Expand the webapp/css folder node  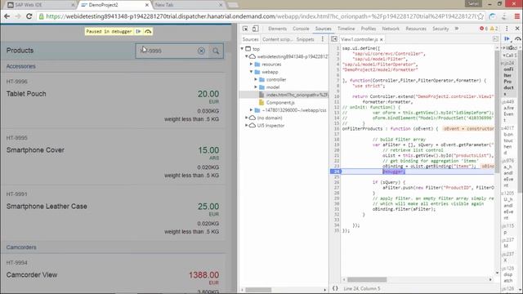pyautogui.click(x=252, y=110)
